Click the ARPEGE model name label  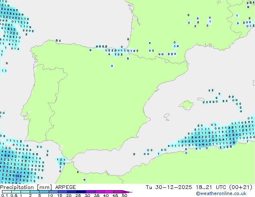66,187
